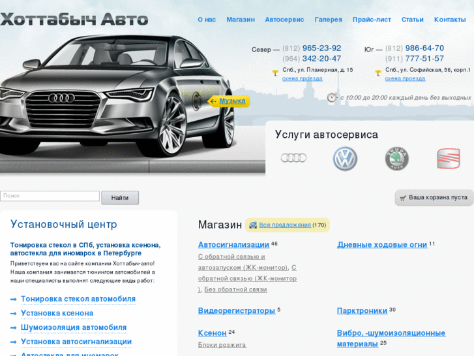Screen dimensions: 474x356
Task: Click the Хоттабыч Авто site logo
Action: (74, 19)
